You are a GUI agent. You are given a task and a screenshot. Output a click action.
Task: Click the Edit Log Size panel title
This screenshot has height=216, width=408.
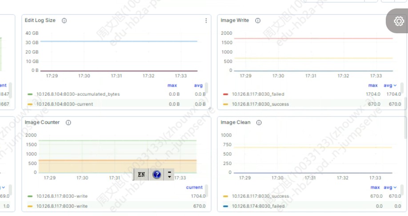(x=40, y=20)
